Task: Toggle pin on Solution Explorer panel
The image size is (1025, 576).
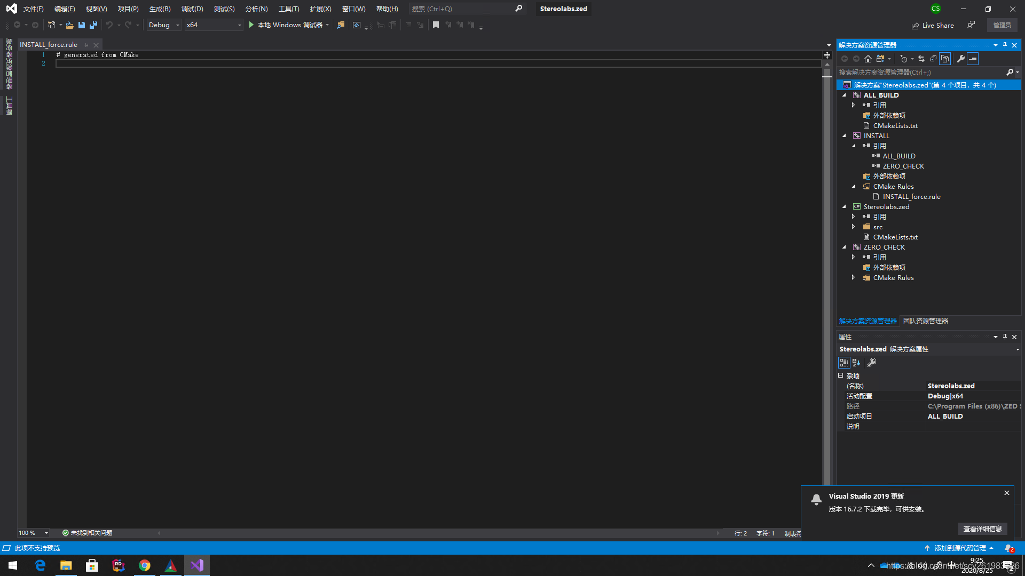Action: [1005, 45]
